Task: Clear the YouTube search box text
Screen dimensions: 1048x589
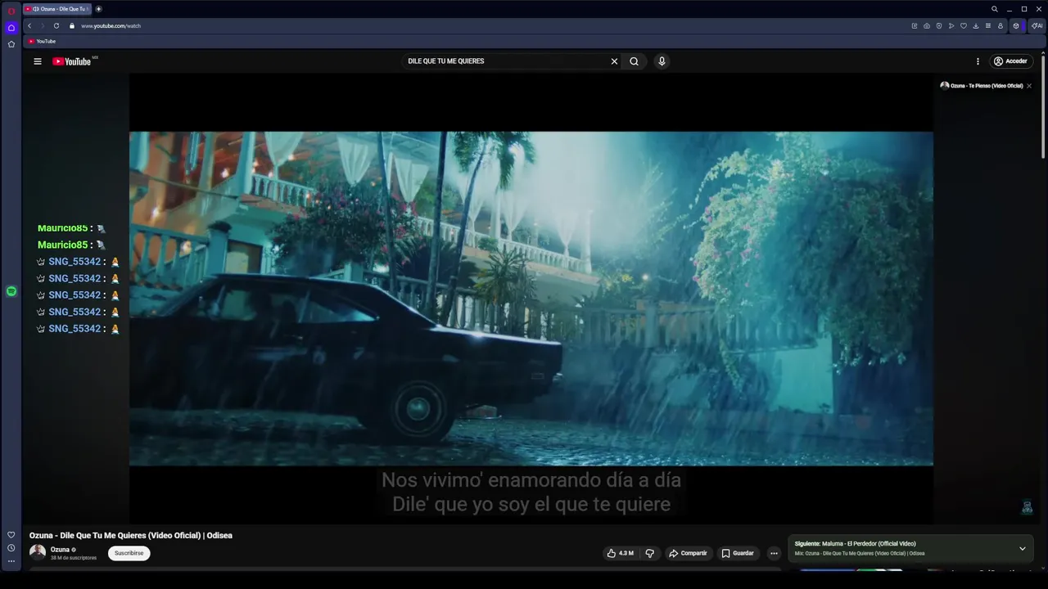Action: 614,61
